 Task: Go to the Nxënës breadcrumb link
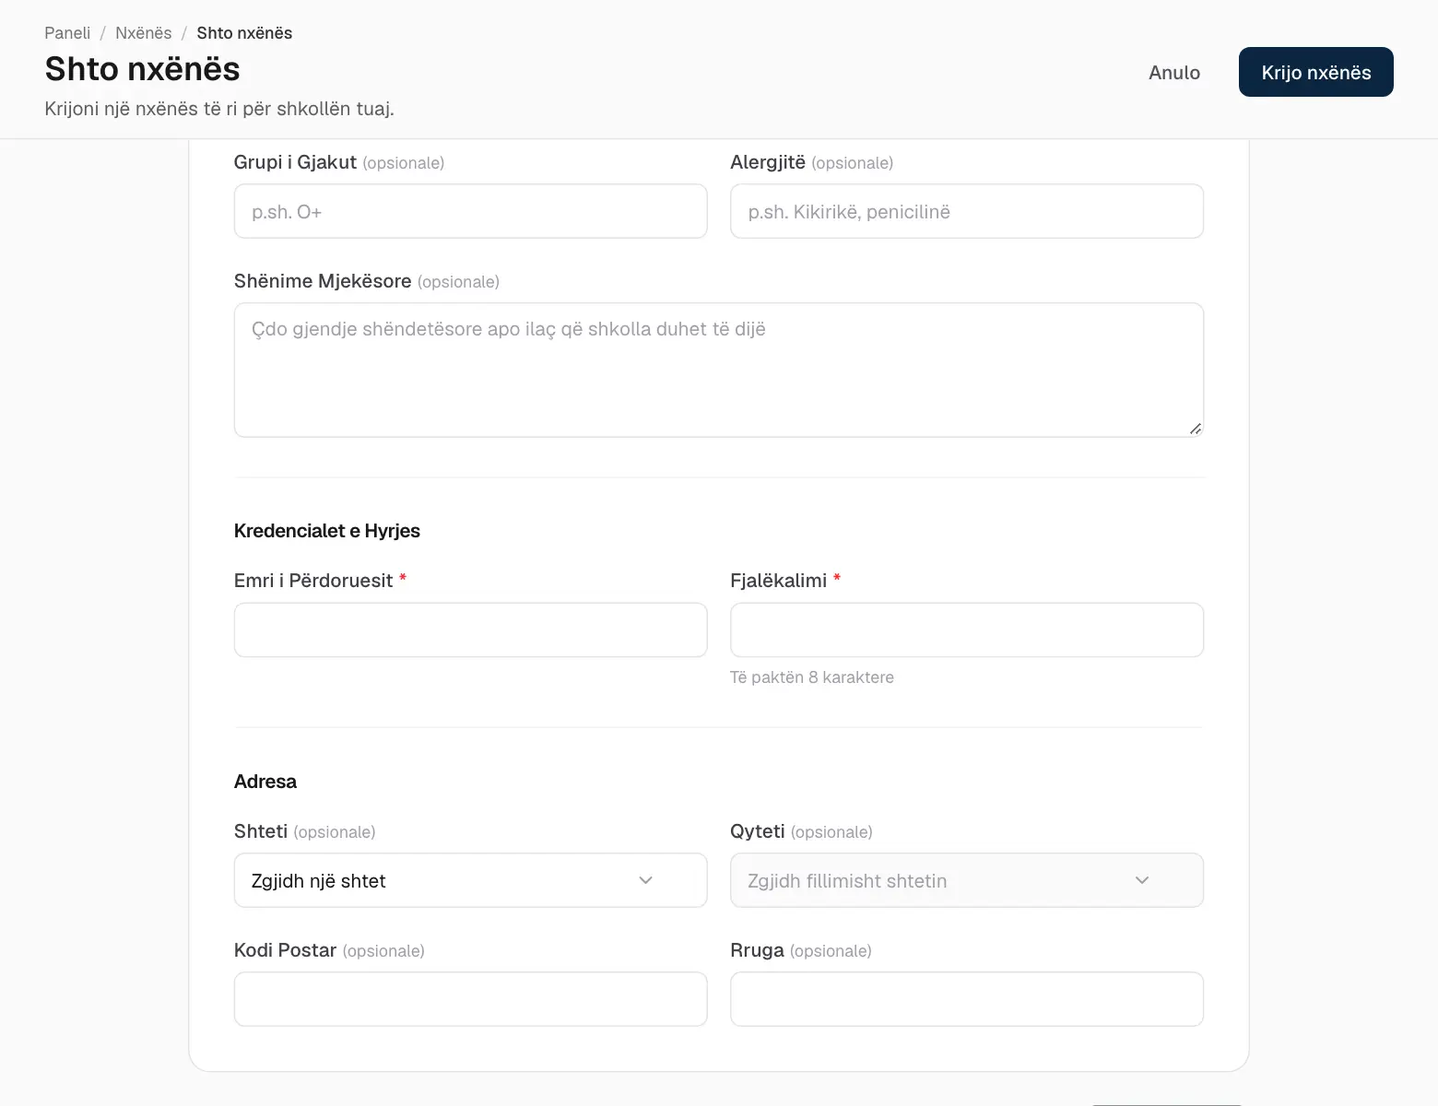point(143,33)
